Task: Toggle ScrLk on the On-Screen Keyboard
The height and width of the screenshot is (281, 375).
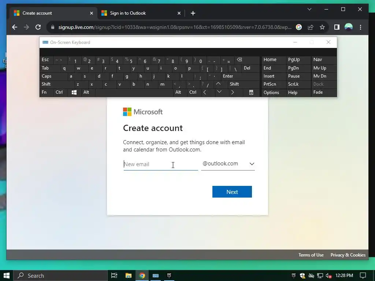Action: [298, 84]
